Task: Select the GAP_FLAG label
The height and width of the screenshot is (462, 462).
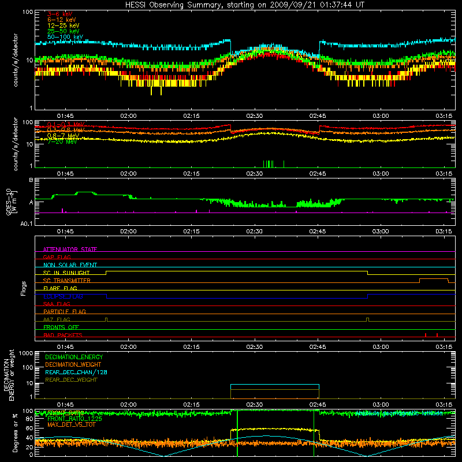Action: (57, 257)
